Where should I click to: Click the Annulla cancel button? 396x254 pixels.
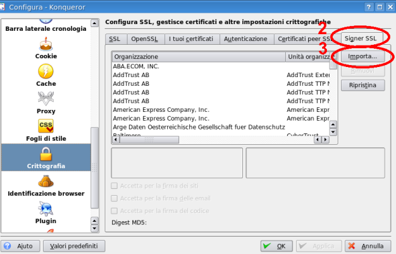(368, 246)
